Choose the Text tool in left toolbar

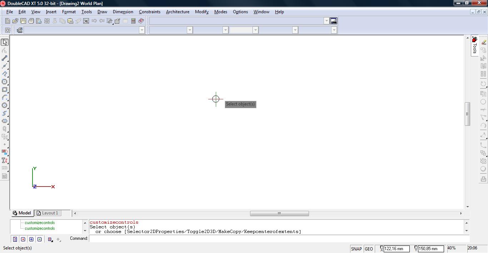(x=5, y=160)
